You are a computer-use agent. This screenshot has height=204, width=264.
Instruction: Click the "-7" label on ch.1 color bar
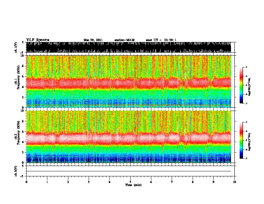[x=246, y=103]
